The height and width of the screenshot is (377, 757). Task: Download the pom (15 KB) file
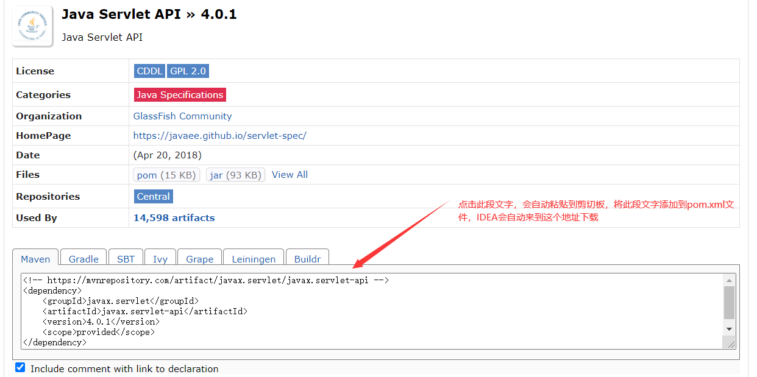166,175
